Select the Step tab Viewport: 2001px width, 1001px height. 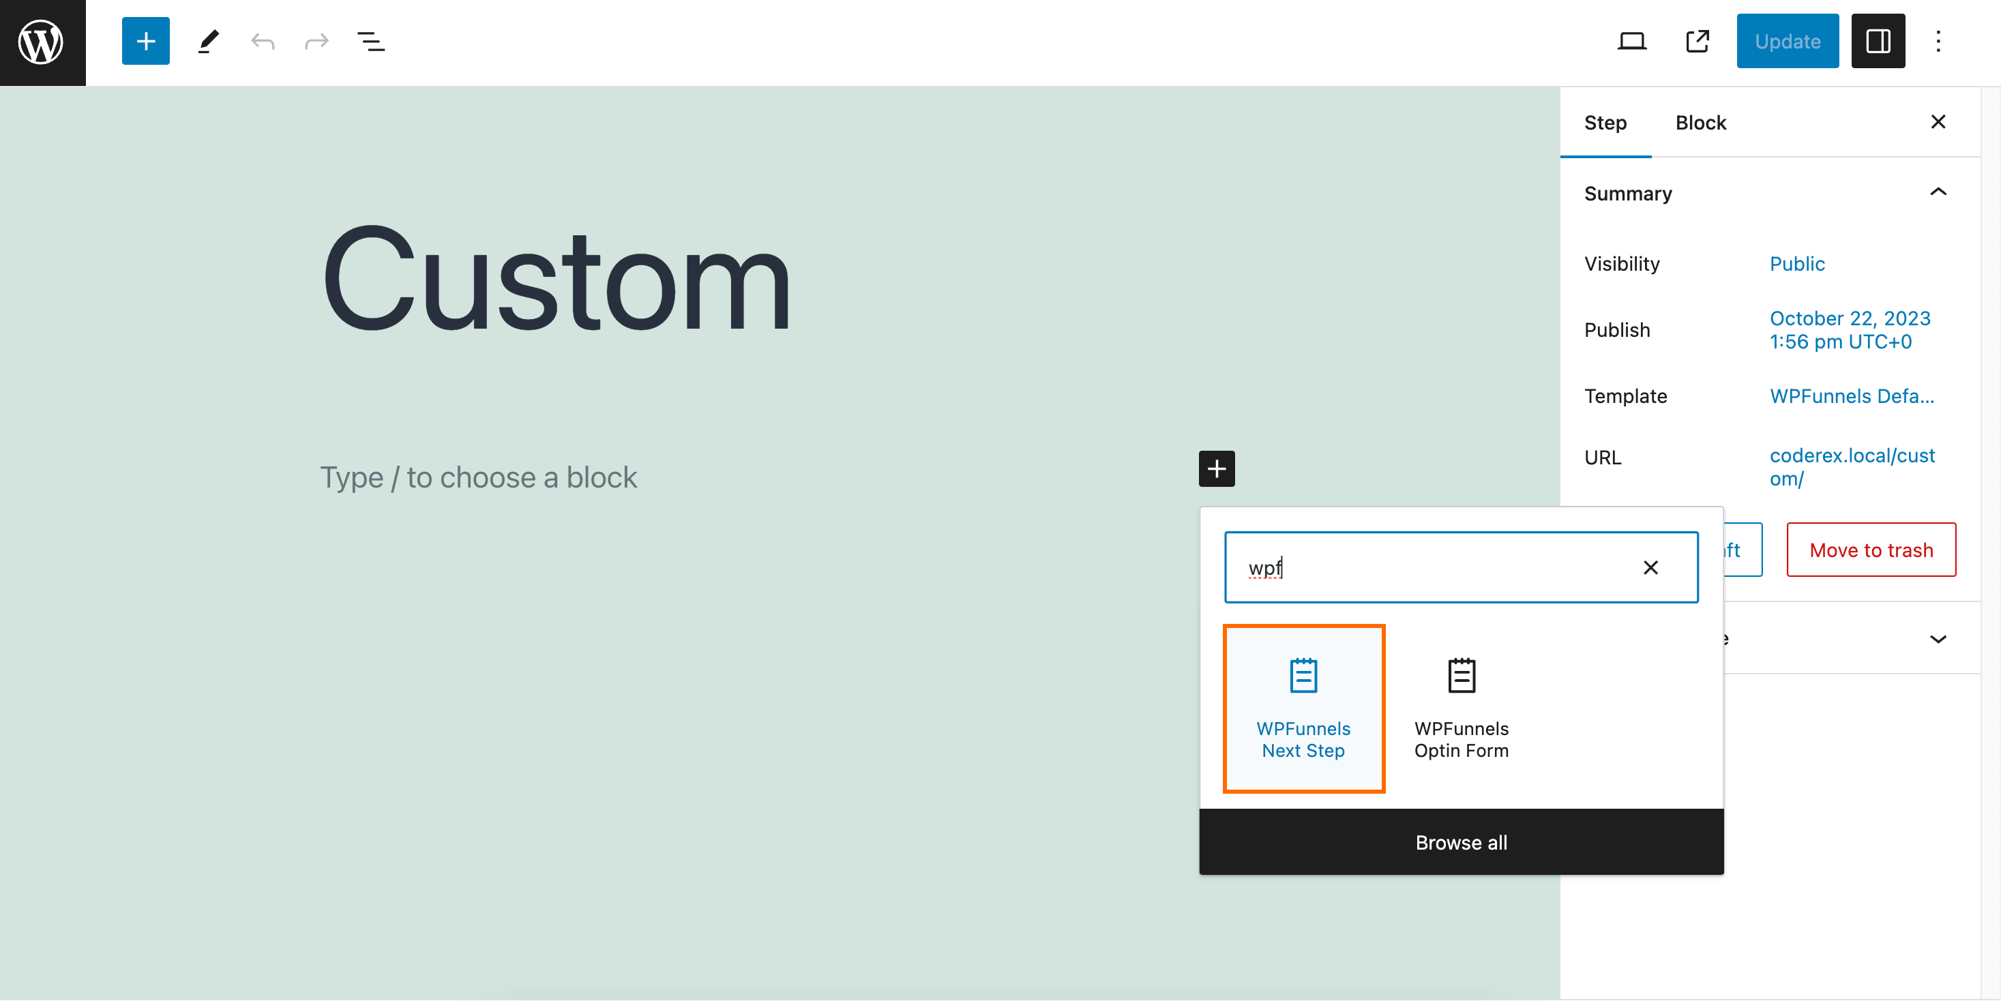click(1605, 123)
